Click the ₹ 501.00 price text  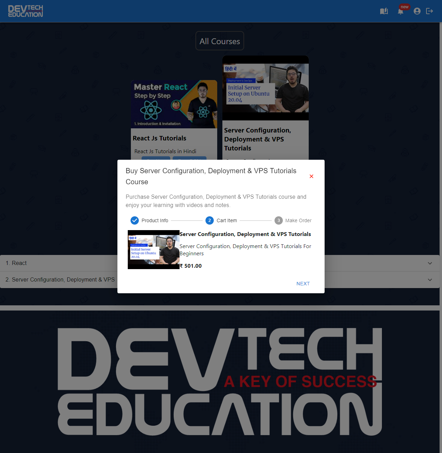pos(191,266)
